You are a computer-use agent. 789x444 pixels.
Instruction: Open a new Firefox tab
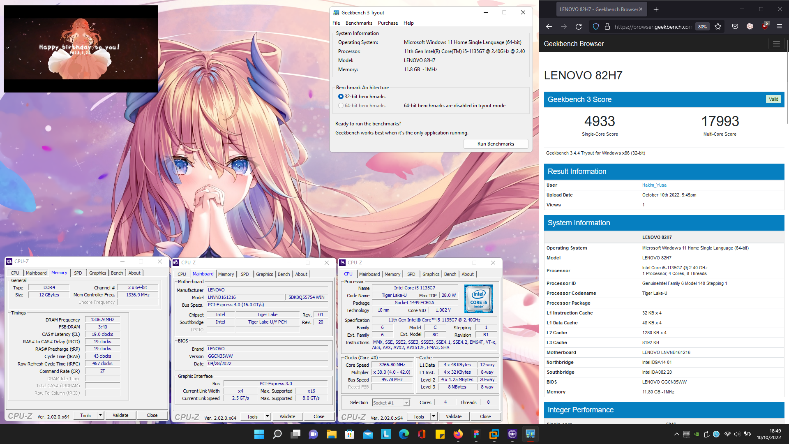pos(656,9)
